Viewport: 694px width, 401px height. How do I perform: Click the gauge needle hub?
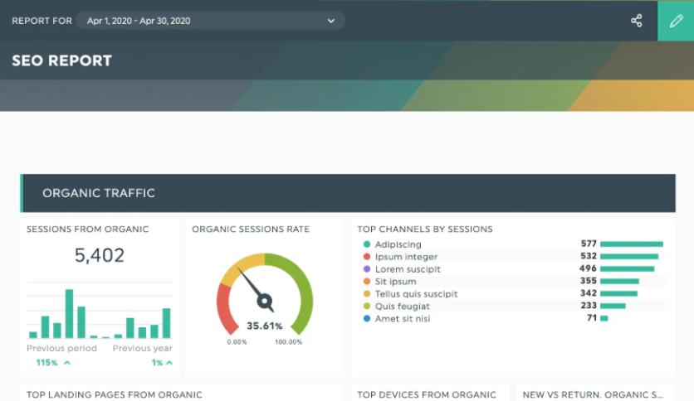tap(265, 302)
